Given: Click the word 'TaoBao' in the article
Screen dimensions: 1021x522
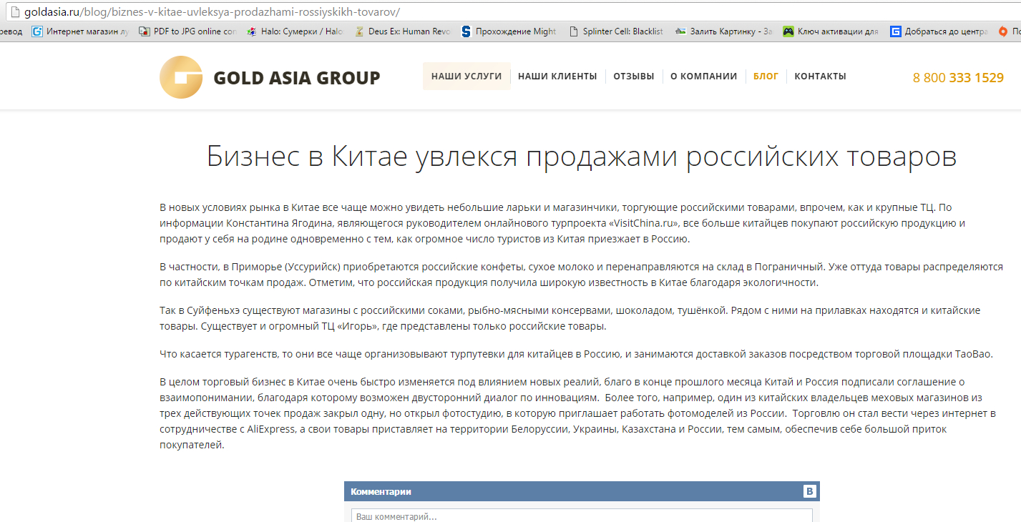Looking at the screenshot, I should (x=974, y=354).
